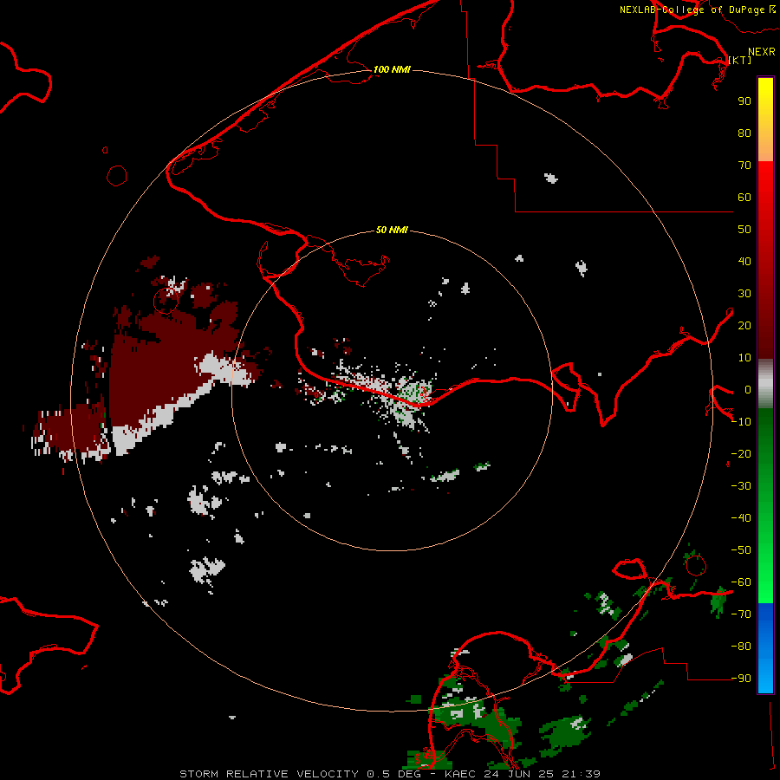The image size is (780, 780).
Task: Click the NEXR label at top right
Action: tap(762, 52)
